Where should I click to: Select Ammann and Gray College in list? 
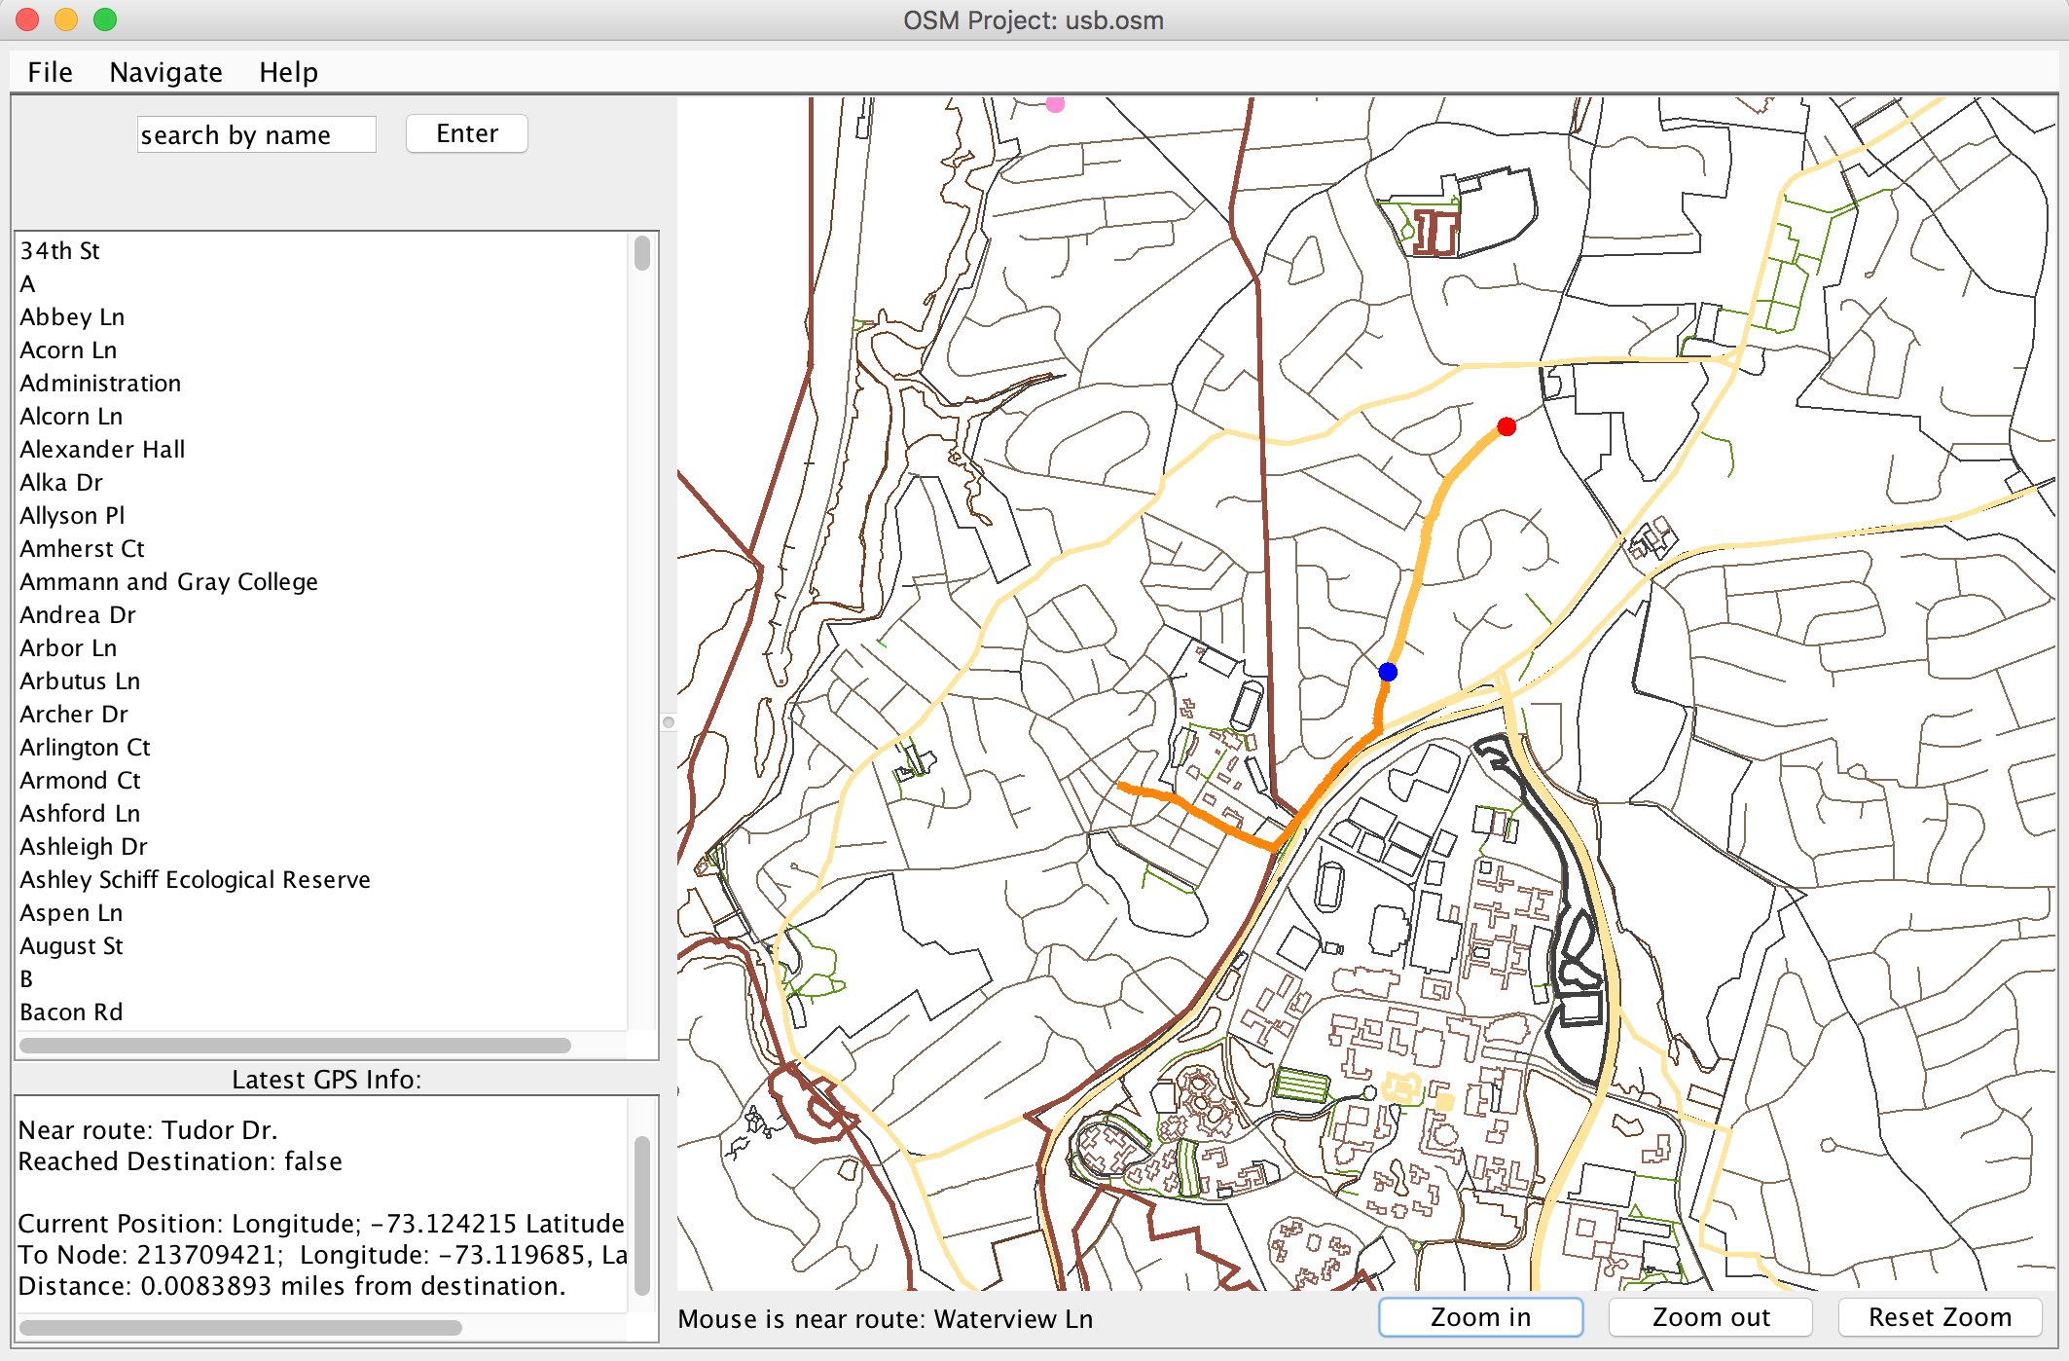coord(168,581)
